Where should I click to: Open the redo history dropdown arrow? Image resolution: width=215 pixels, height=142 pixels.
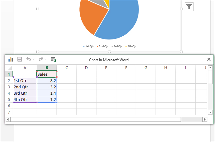point(46,59)
